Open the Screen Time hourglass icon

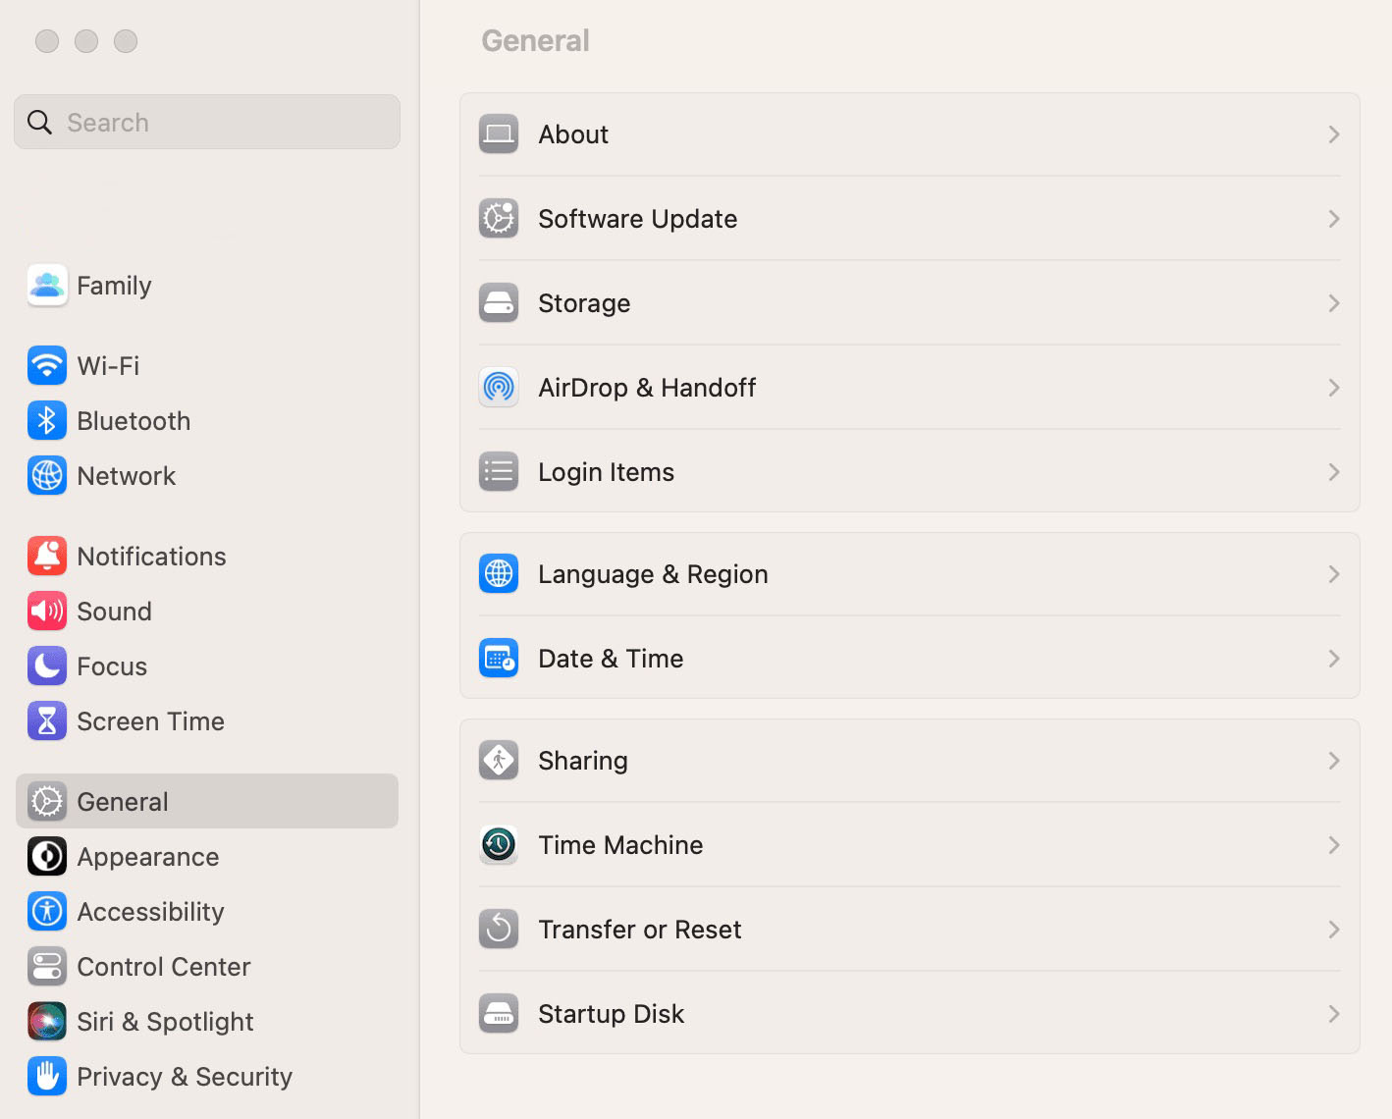pos(47,721)
